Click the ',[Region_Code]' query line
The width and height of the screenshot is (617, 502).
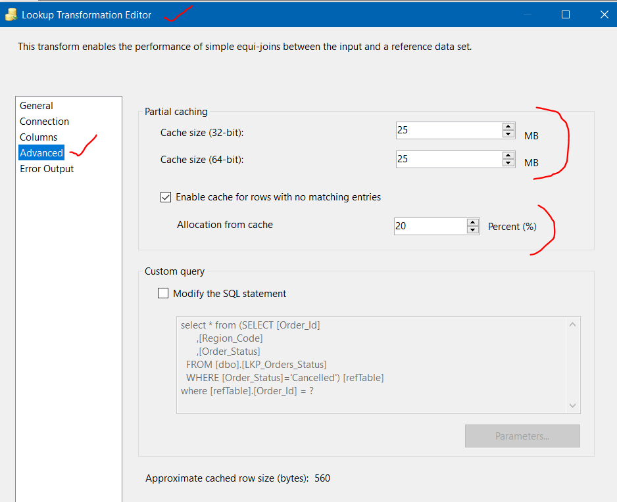(230, 338)
